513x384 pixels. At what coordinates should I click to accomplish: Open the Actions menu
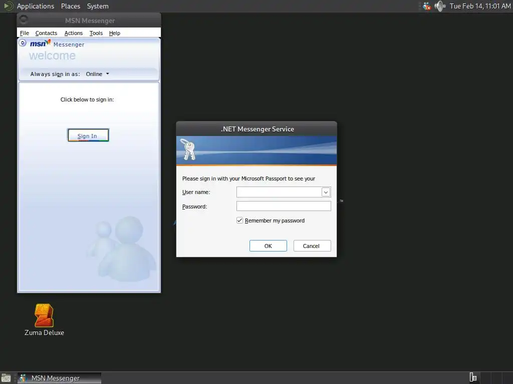[x=73, y=33]
